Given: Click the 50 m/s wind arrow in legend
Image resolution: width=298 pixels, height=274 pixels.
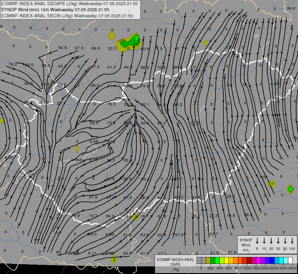Looking at the screenshot, I should point(285,241).
